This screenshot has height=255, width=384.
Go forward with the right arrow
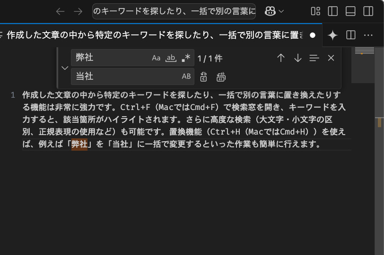(78, 11)
